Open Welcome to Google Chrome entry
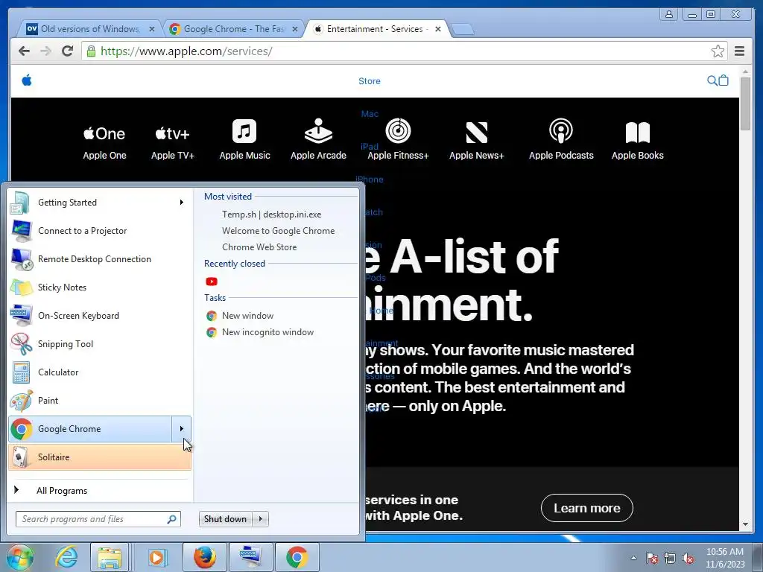 (x=279, y=231)
